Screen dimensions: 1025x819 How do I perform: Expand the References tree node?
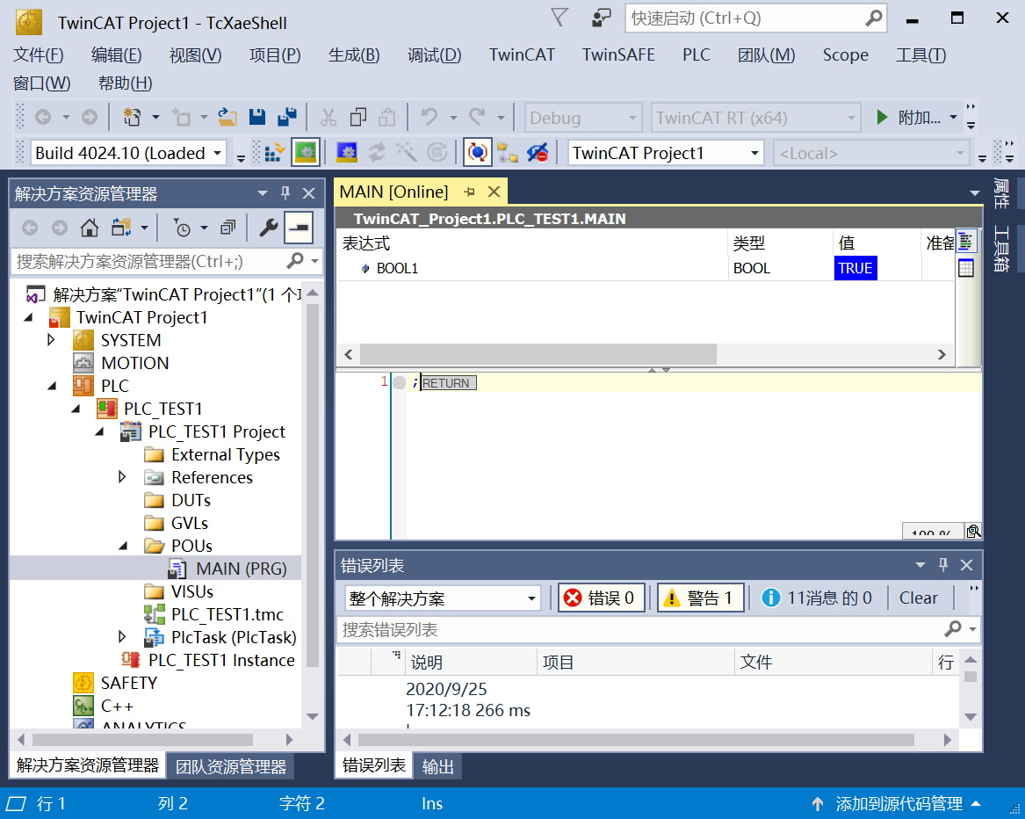tap(121, 477)
